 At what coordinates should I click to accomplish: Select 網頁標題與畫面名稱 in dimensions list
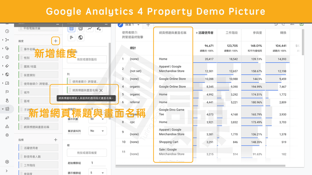click(x=38, y=127)
